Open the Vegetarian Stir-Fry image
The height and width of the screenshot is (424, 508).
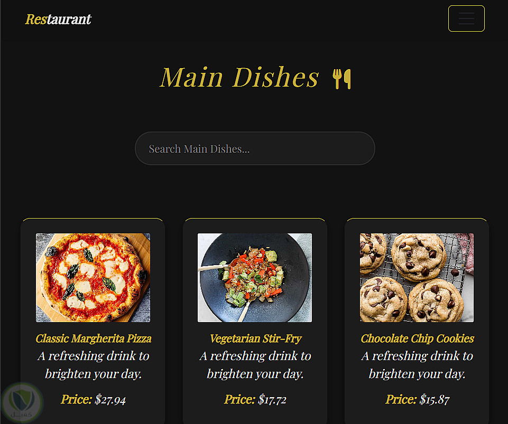[x=255, y=278]
